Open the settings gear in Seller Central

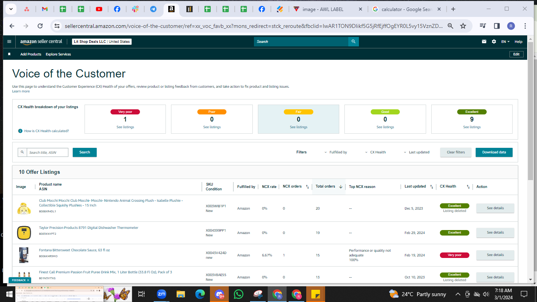(x=494, y=42)
